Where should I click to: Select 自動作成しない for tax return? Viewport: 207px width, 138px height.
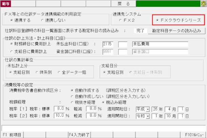click(72, 96)
